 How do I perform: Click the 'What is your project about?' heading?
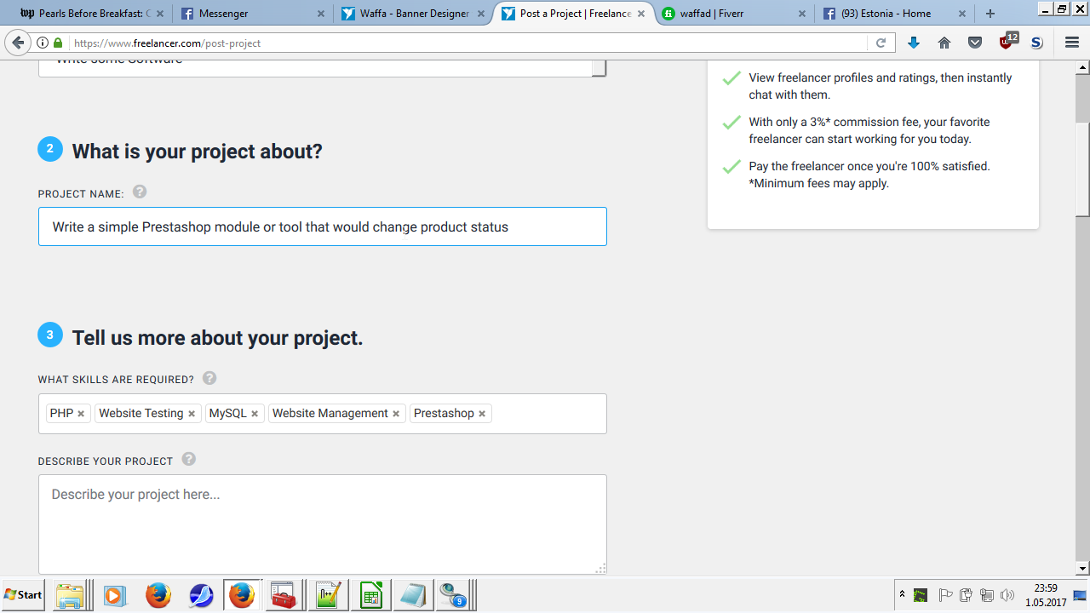[x=198, y=152]
